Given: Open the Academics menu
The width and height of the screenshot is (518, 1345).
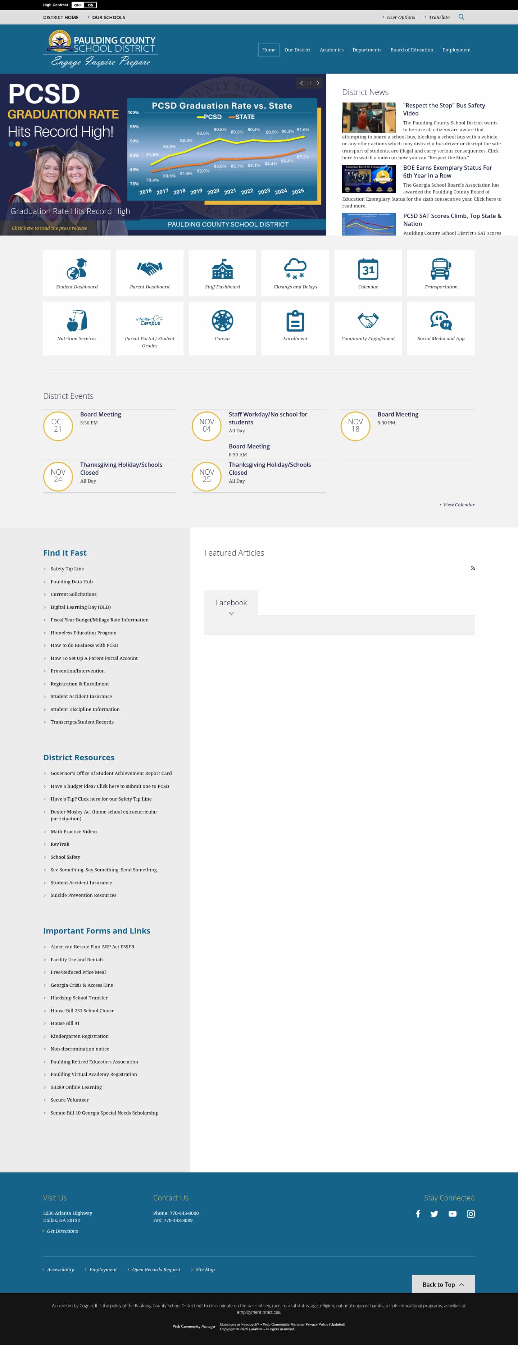Looking at the screenshot, I should click(x=332, y=50).
